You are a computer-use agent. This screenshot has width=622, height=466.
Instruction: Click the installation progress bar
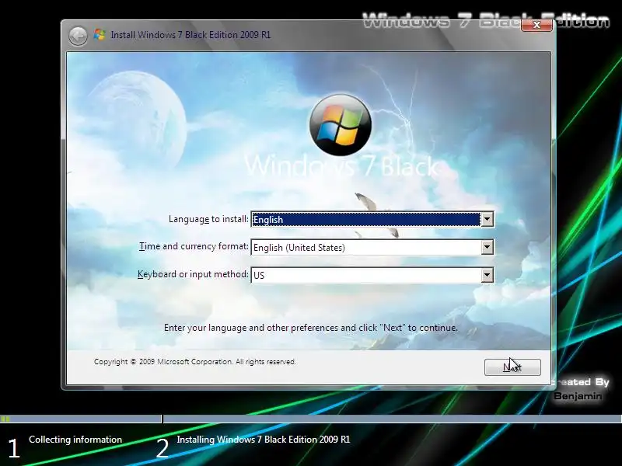click(x=311, y=419)
